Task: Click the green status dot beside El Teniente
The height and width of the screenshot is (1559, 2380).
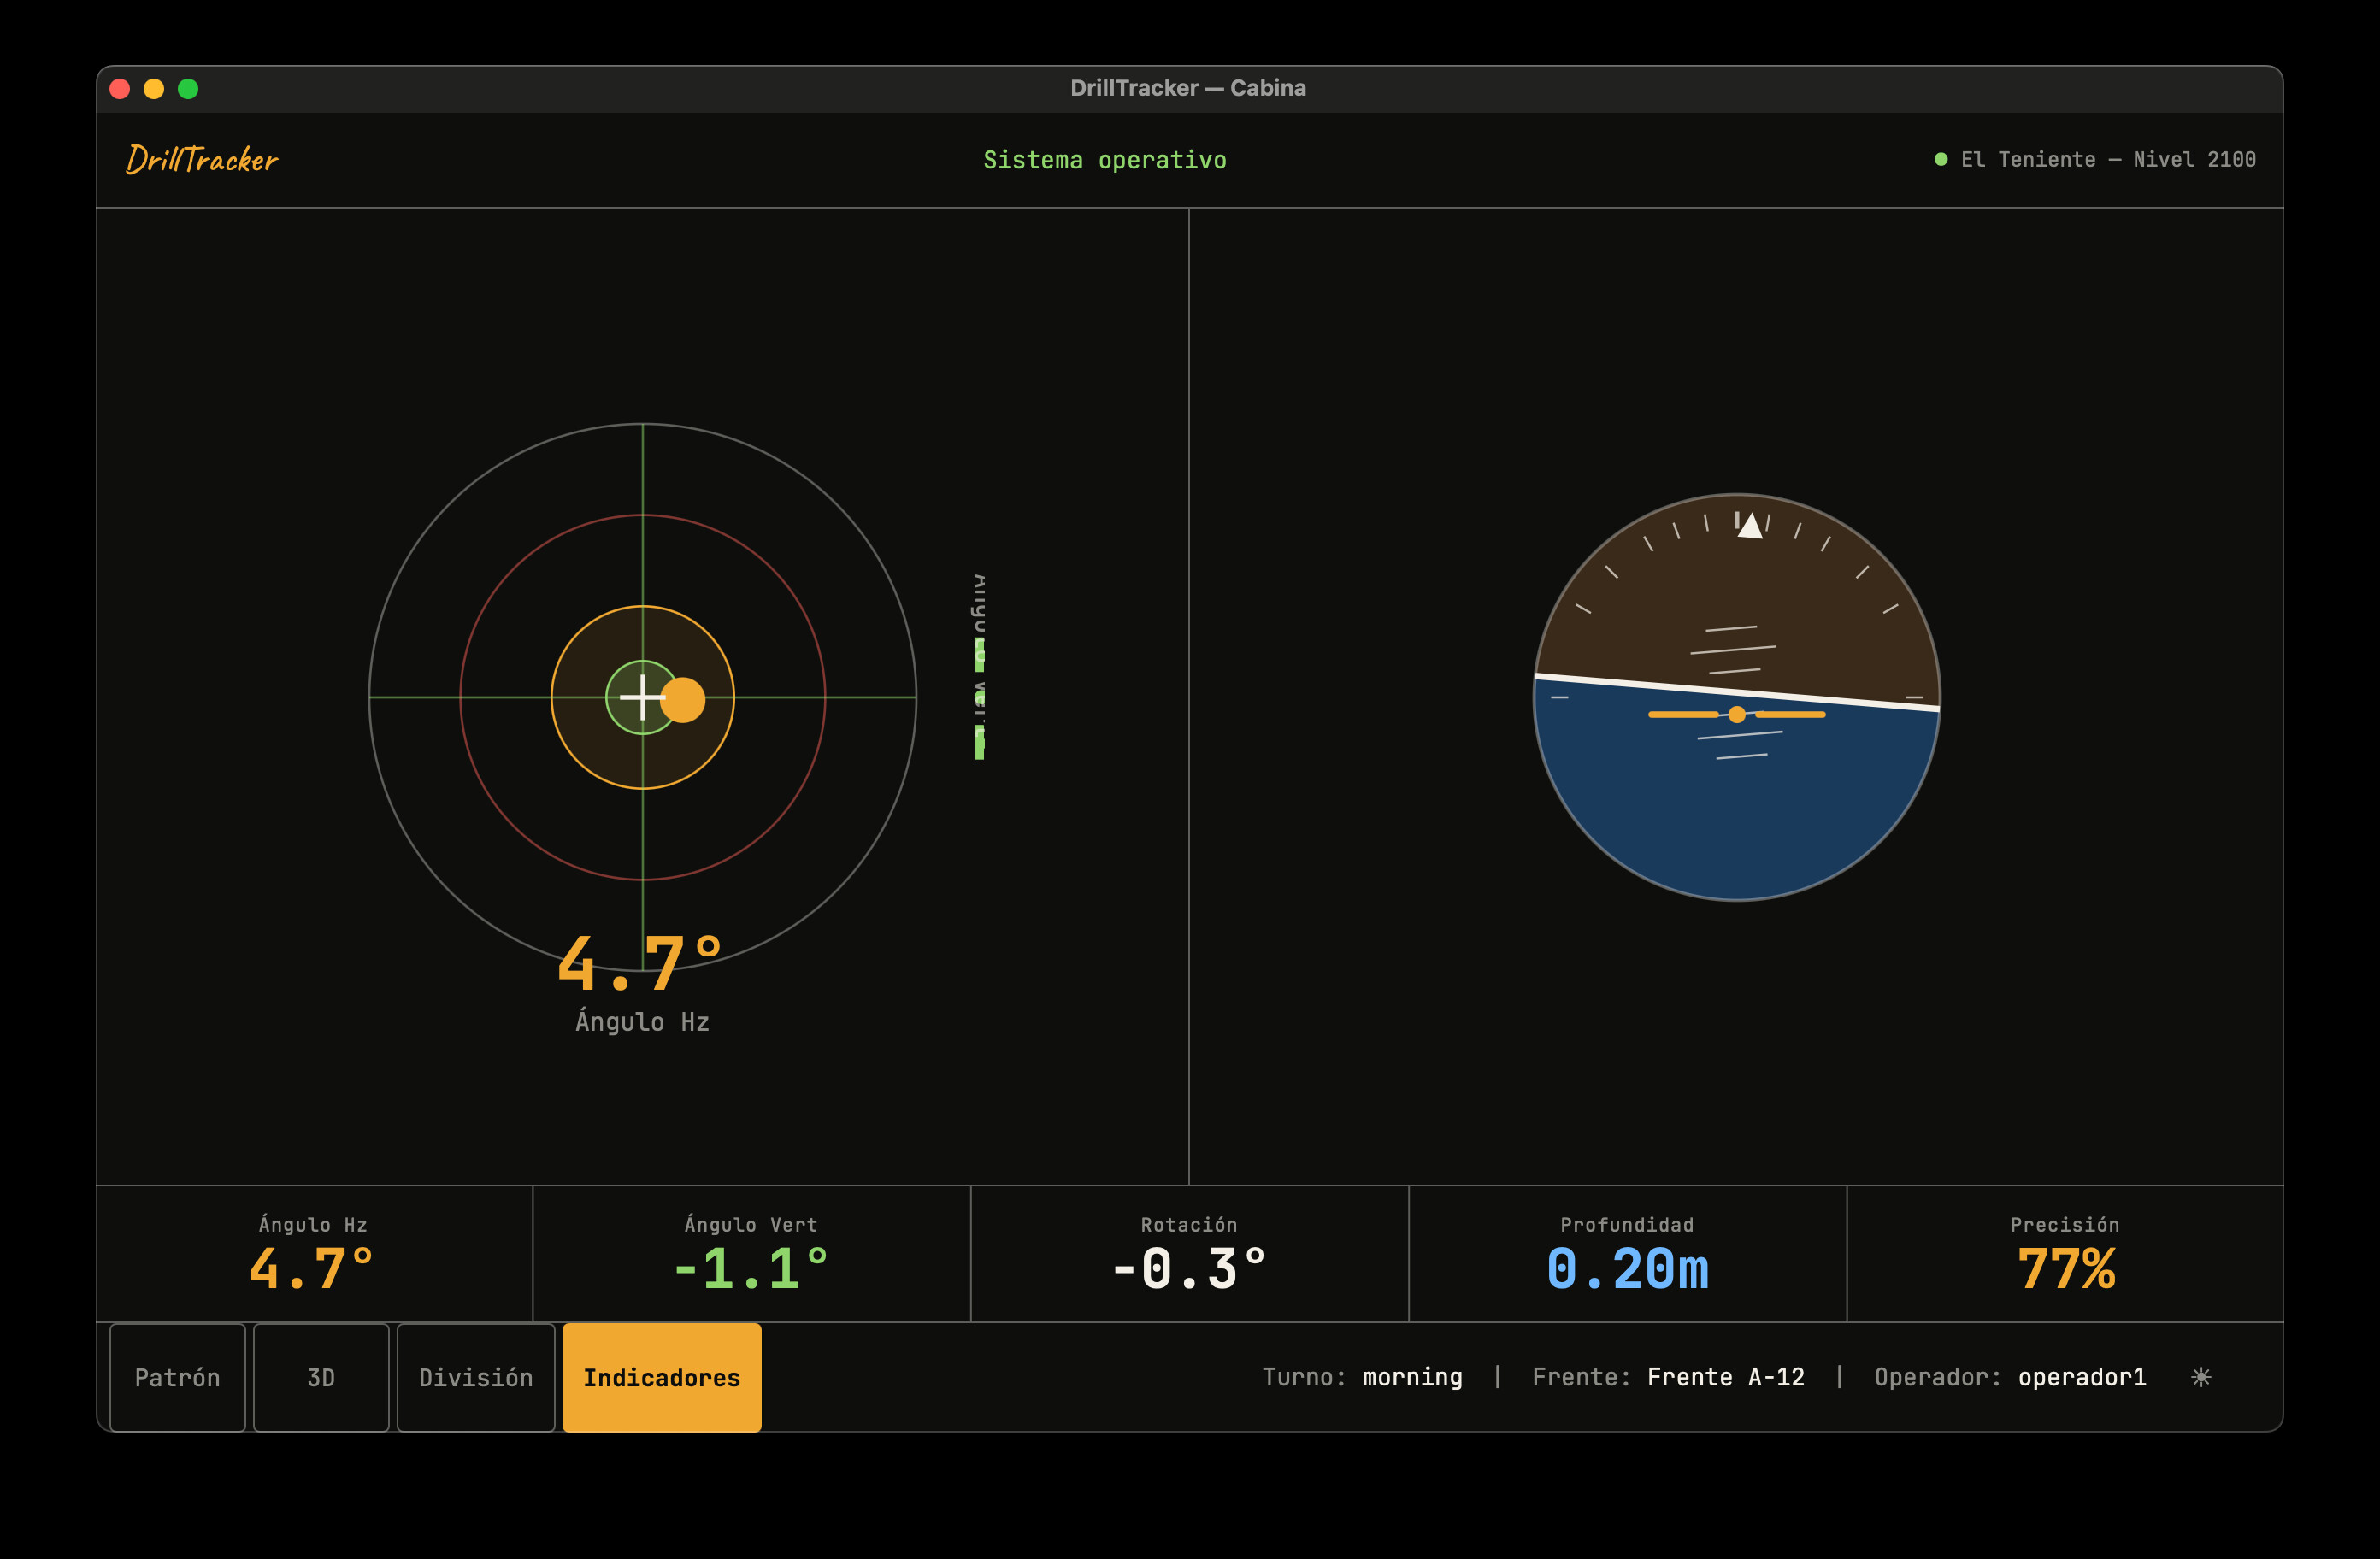Action: tap(1941, 159)
